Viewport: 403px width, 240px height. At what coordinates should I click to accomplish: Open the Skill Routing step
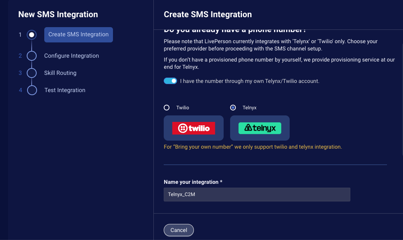click(60, 73)
